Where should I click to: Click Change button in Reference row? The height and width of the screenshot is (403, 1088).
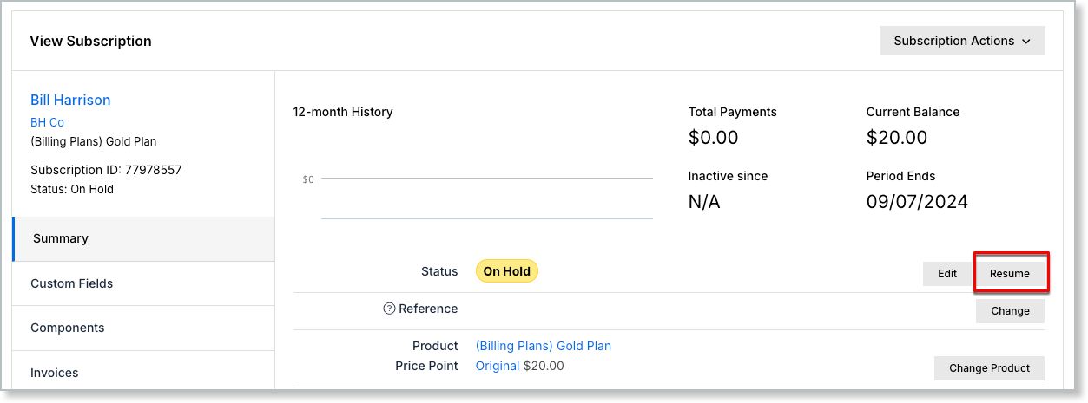coord(1010,311)
